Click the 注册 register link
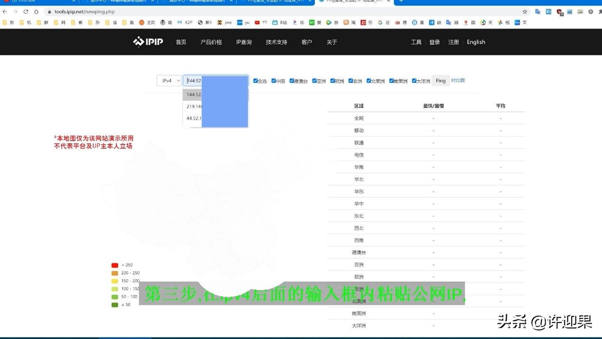Viewport: 602px width, 339px height. [453, 42]
